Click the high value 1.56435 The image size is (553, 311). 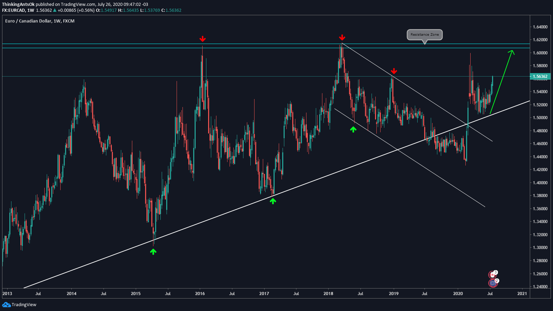coord(131,10)
